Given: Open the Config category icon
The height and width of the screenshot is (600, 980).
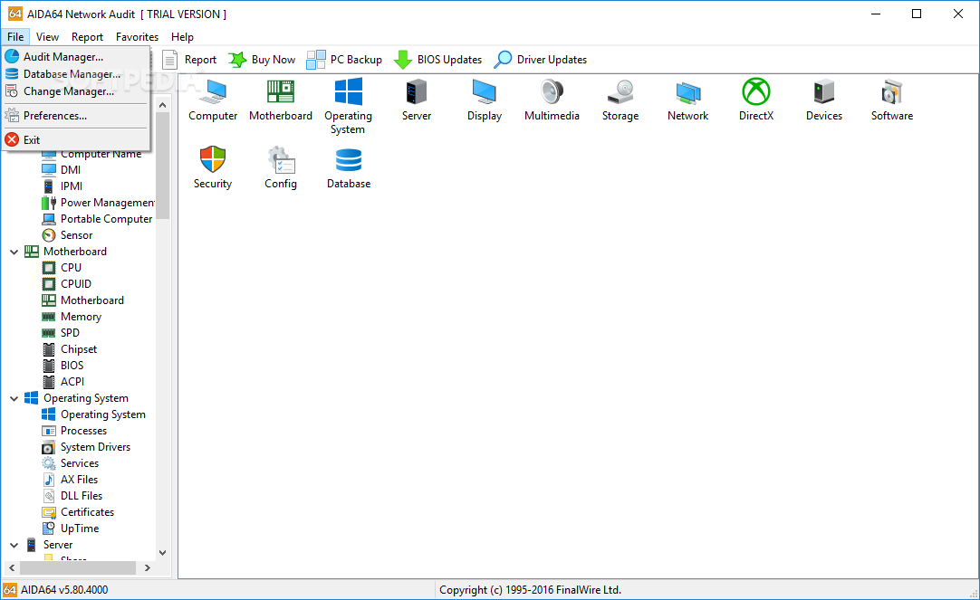Looking at the screenshot, I should pos(281,167).
